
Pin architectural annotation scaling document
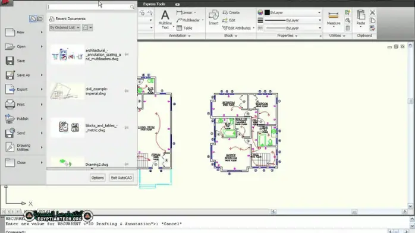[x=127, y=55]
